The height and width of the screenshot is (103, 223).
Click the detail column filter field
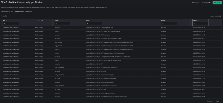(x=94, y=23)
